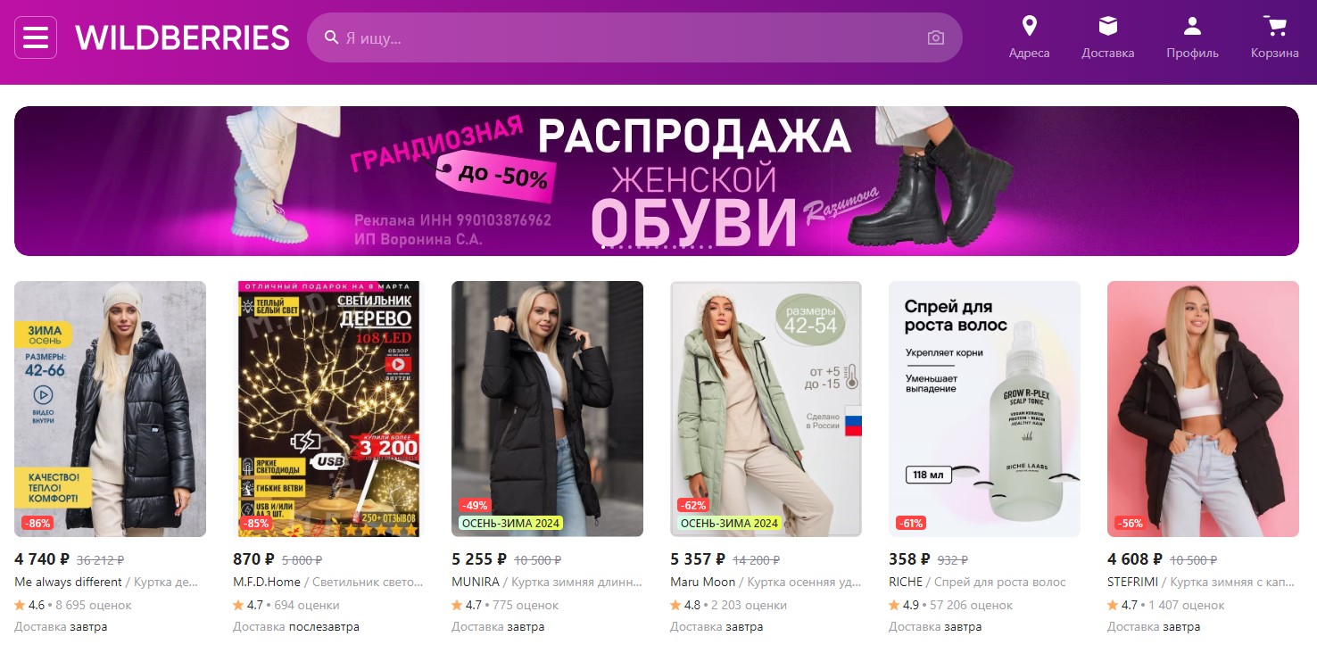Image resolution: width=1317 pixels, height=653 pixels.
Task: Click the camera search-by-photo icon
Action: pyautogui.click(x=935, y=37)
